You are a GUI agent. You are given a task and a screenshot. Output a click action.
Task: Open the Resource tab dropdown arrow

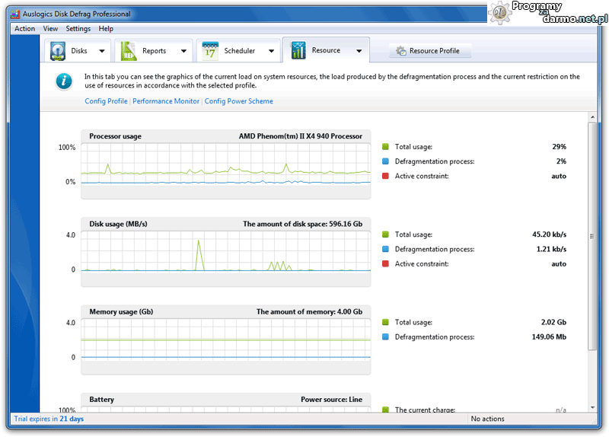click(359, 52)
